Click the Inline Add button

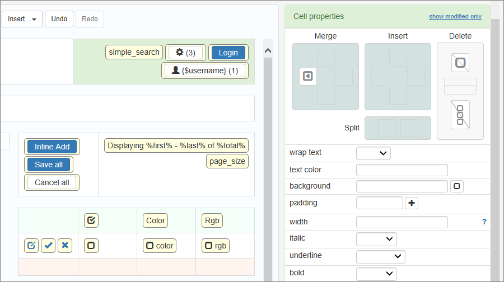tap(52, 147)
